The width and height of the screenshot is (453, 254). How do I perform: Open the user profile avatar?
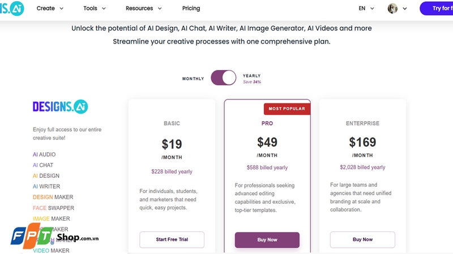click(x=393, y=8)
